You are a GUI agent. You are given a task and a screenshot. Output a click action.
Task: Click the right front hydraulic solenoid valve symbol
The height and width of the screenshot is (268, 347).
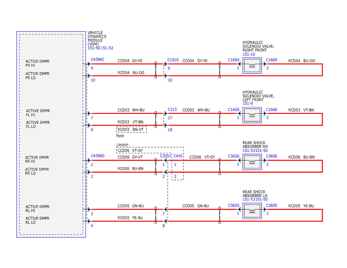click(x=252, y=66)
